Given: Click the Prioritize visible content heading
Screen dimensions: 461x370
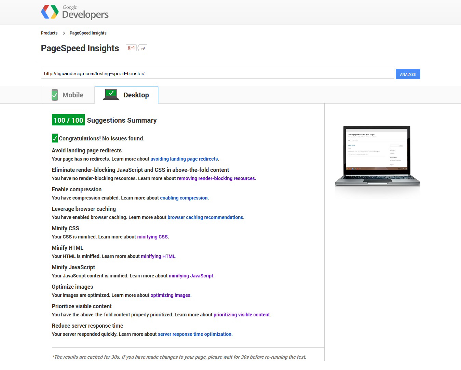Looking at the screenshot, I should click(x=82, y=306).
